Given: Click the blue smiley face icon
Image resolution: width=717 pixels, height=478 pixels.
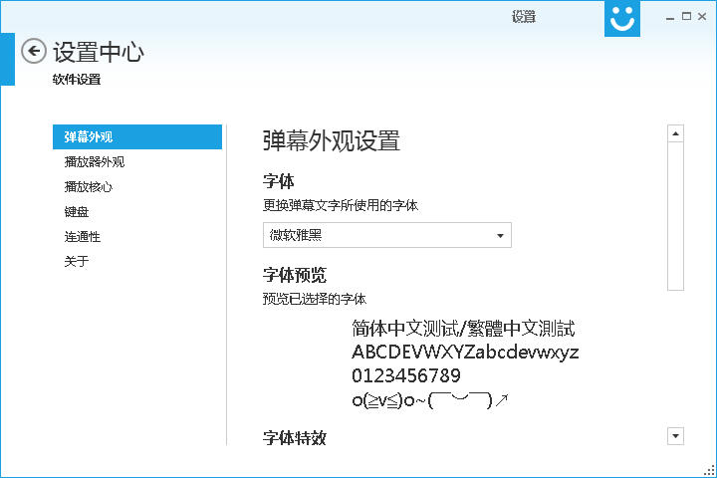Looking at the screenshot, I should pyautogui.click(x=622, y=18).
